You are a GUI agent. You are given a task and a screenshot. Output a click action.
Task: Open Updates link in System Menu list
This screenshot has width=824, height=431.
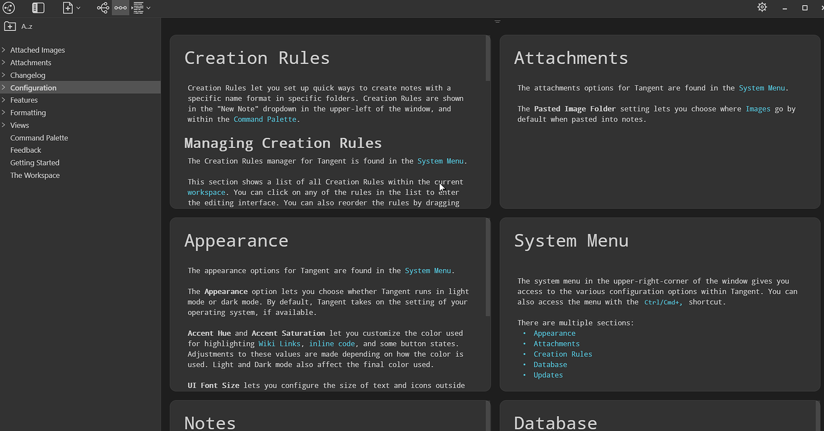(x=548, y=375)
